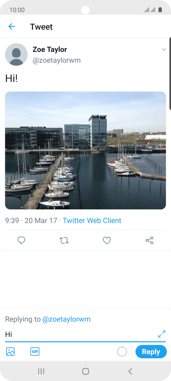Screen dimensions: 171x381
Task: Open the Zoe Taylor display name
Action: pos(50,50)
